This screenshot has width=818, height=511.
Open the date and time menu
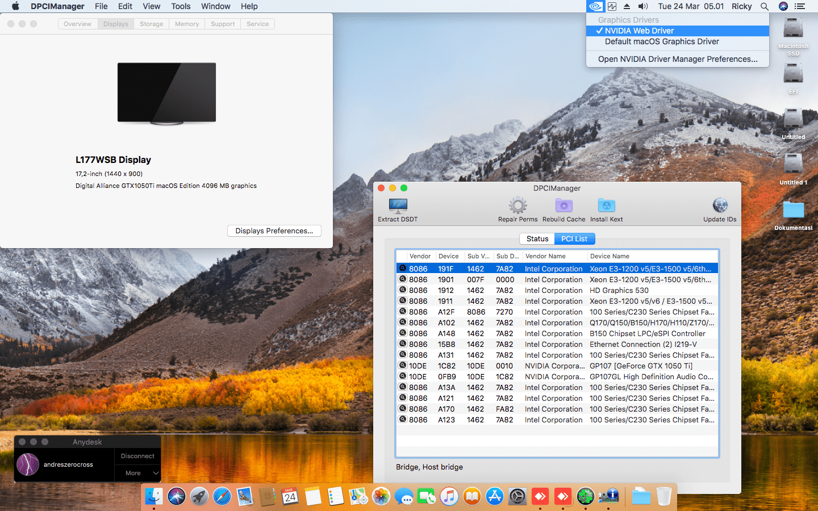pyautogui.click(x=691, y=6)
